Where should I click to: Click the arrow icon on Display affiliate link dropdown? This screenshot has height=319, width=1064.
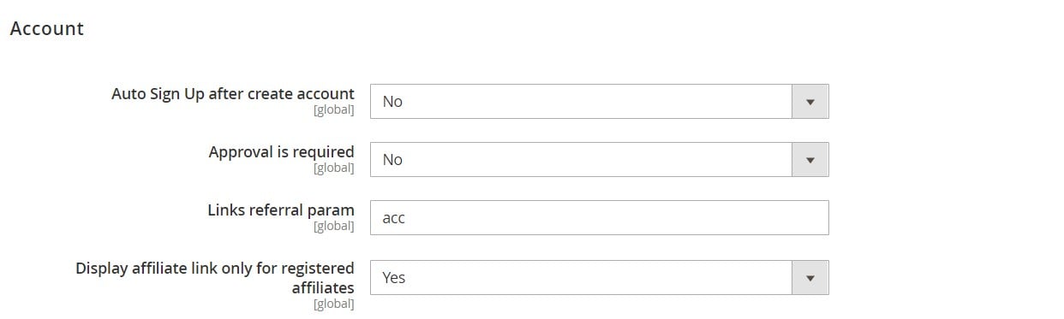coord(810,278)
